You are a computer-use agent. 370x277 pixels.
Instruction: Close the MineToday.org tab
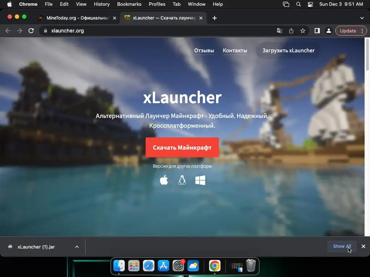pyautogui.click(x=115, y=18)
